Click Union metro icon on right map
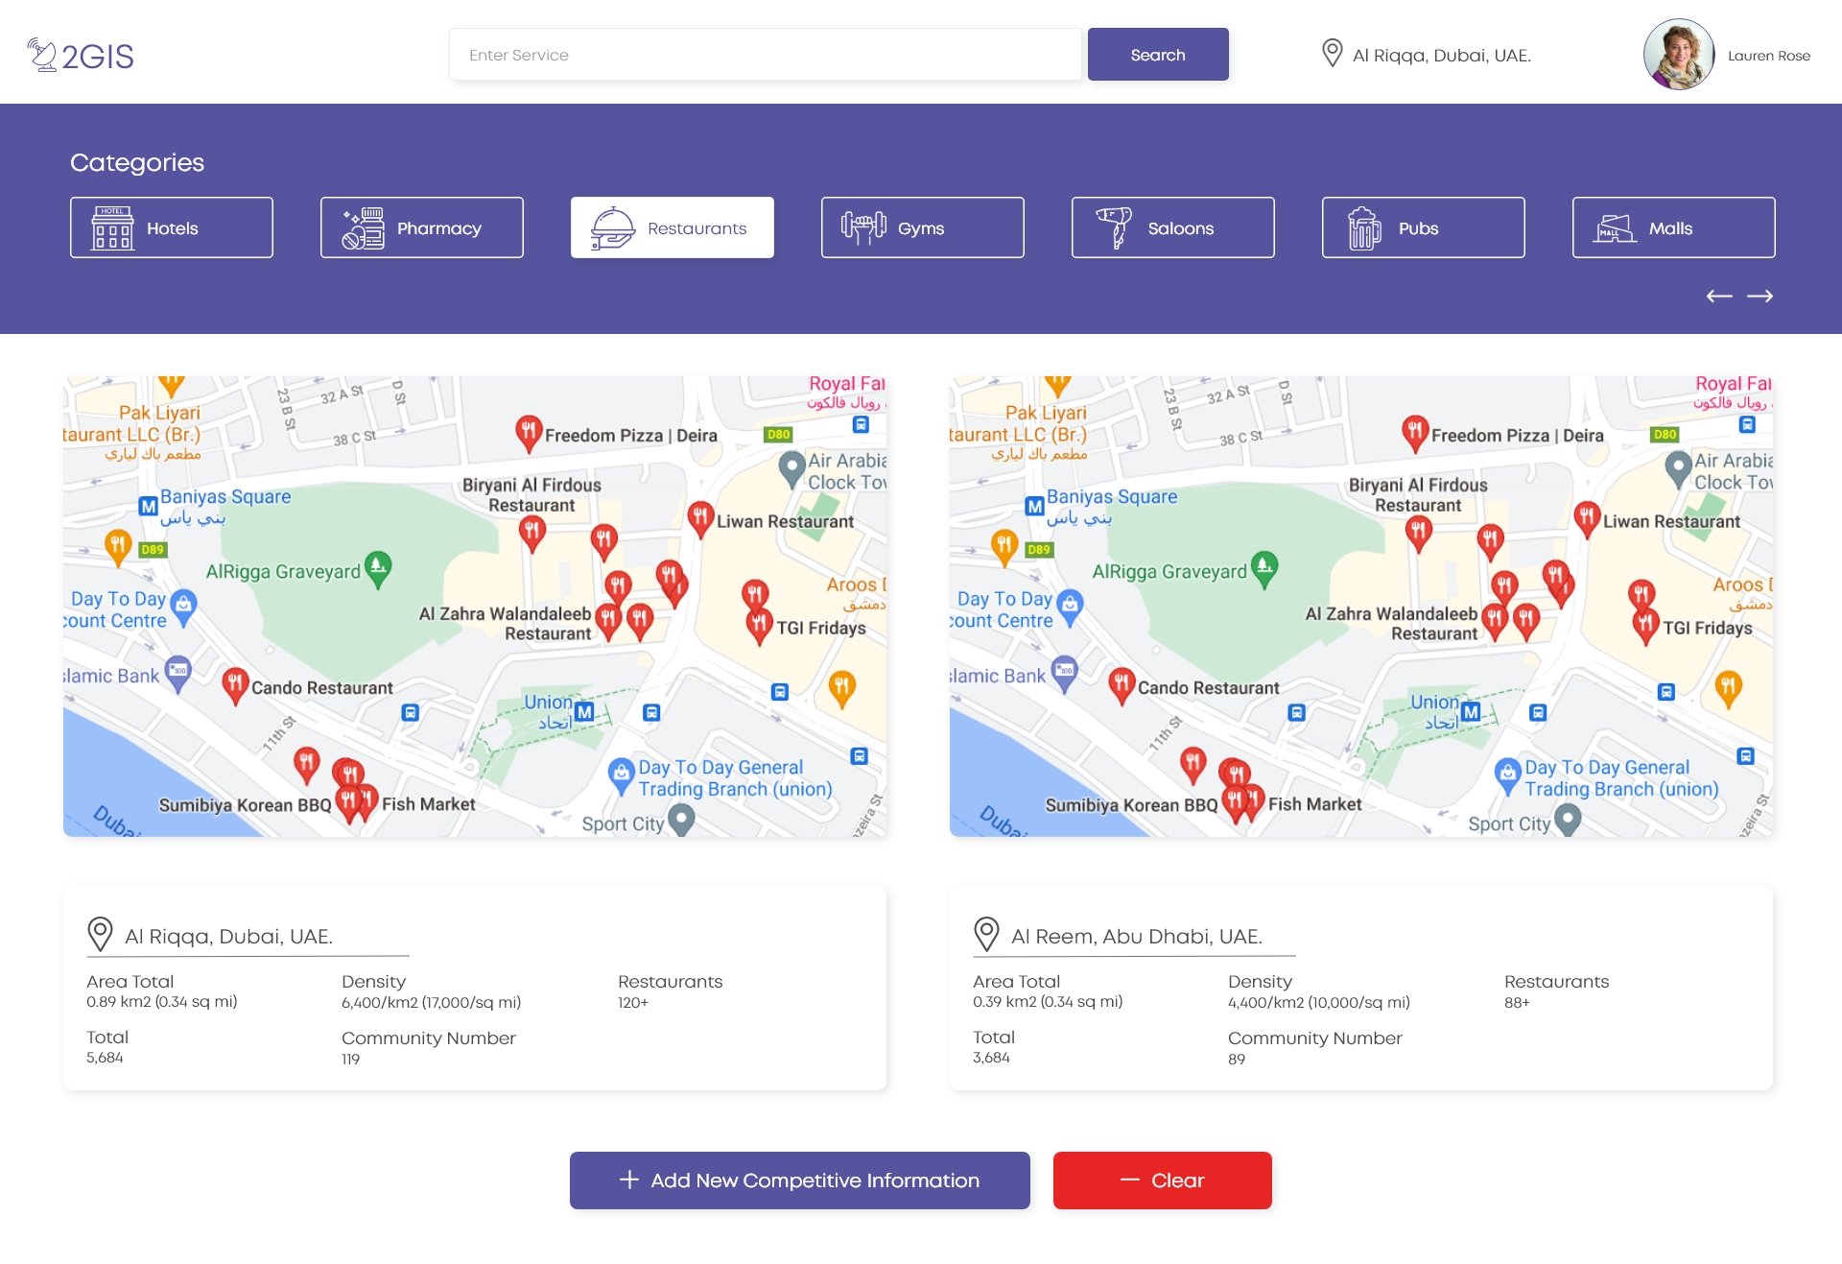 tap(1471, 711)
